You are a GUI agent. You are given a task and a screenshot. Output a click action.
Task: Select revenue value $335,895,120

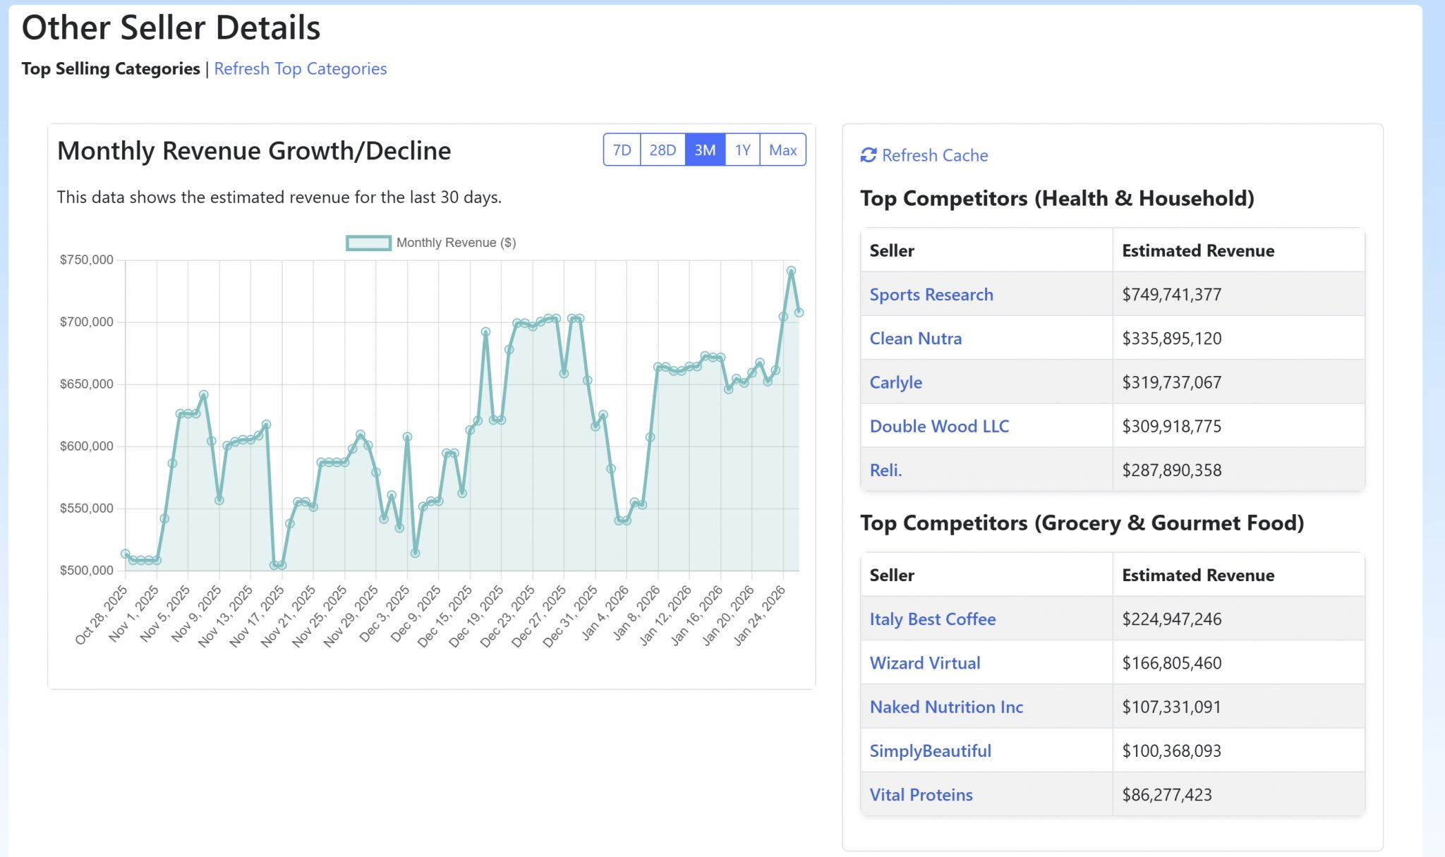pos(1172,338)
